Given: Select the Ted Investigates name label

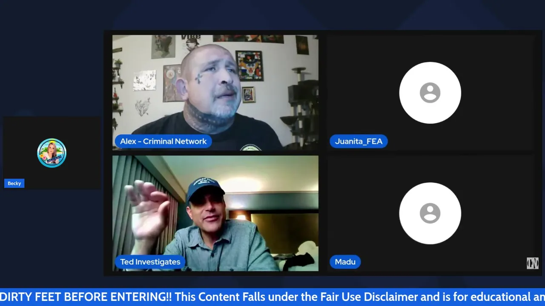Looking at the screenshot, I should click(150, 262).
